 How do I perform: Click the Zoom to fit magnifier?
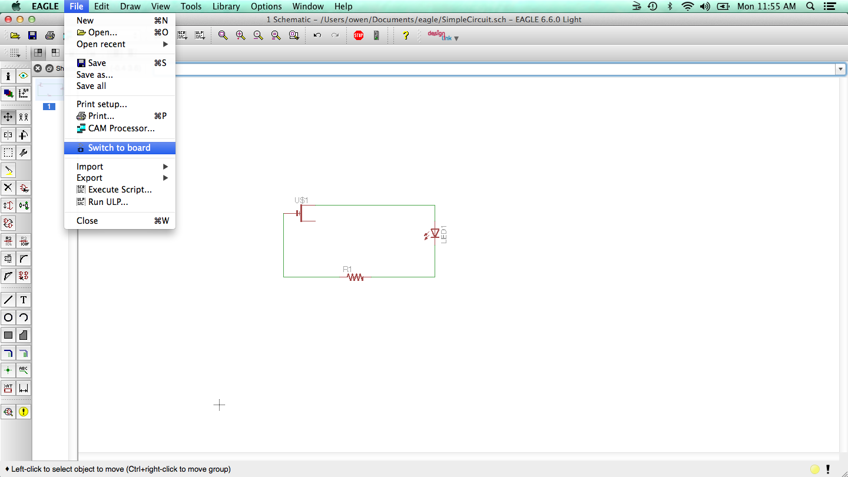[x=223, y=35]
